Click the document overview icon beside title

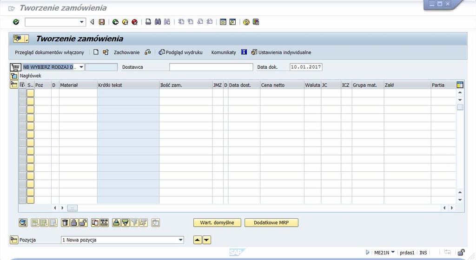[x=20, y=39]
